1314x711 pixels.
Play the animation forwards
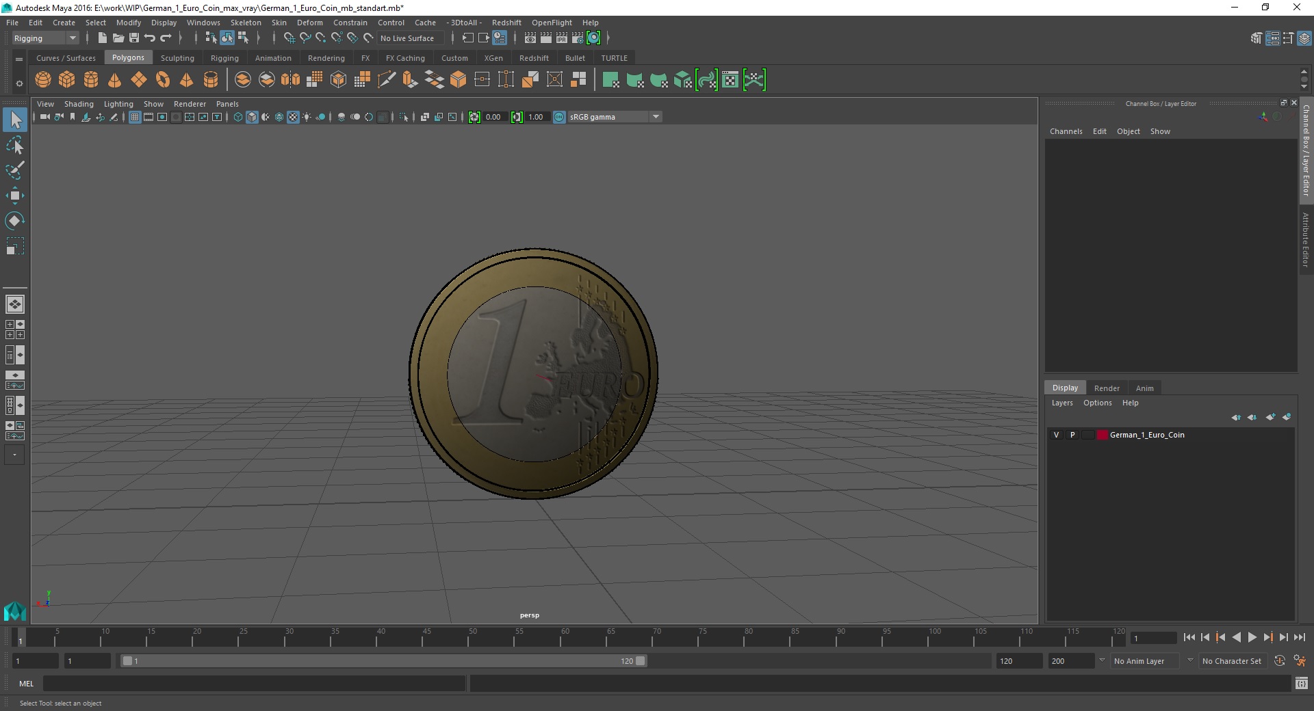(1252, 637)
